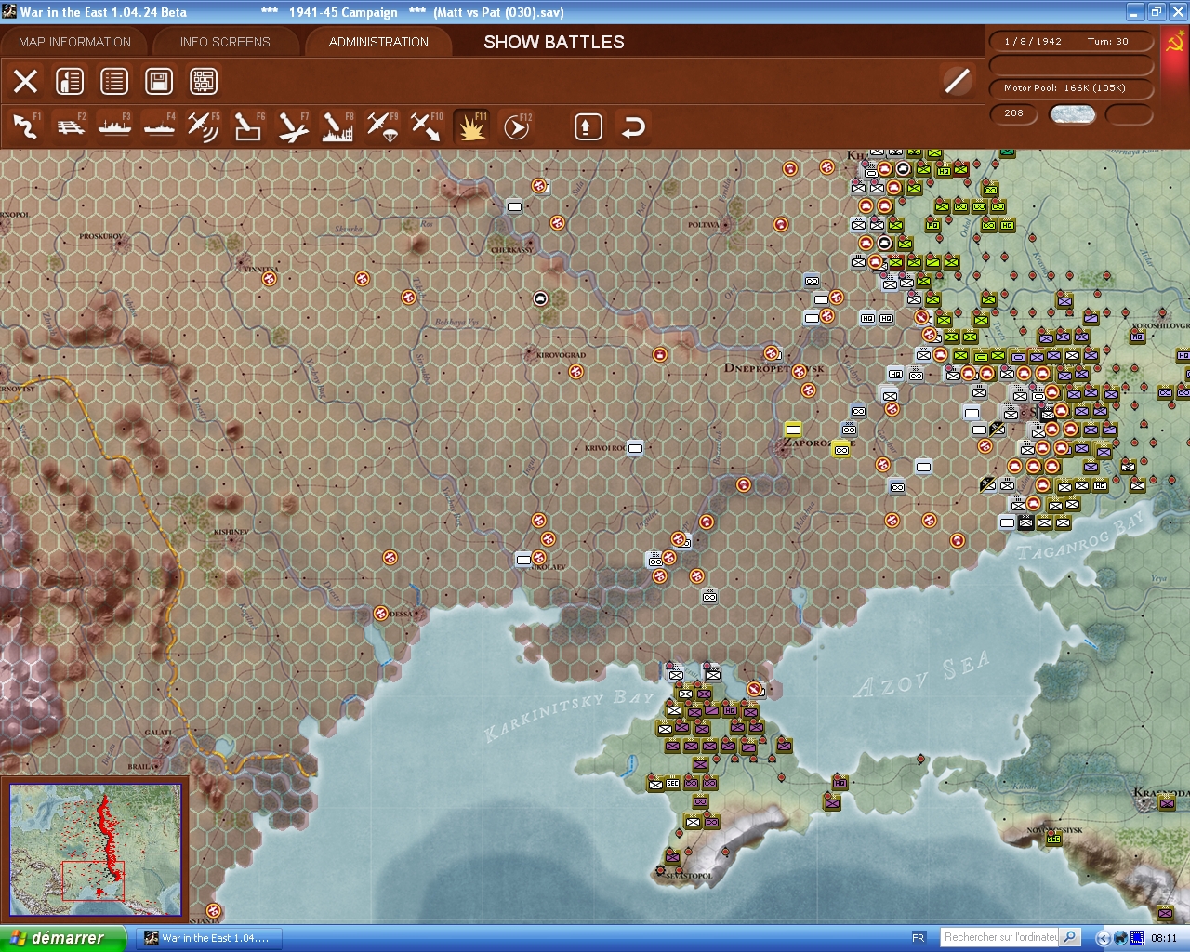Select the F1 move mode arrow icon

point(26,126)
